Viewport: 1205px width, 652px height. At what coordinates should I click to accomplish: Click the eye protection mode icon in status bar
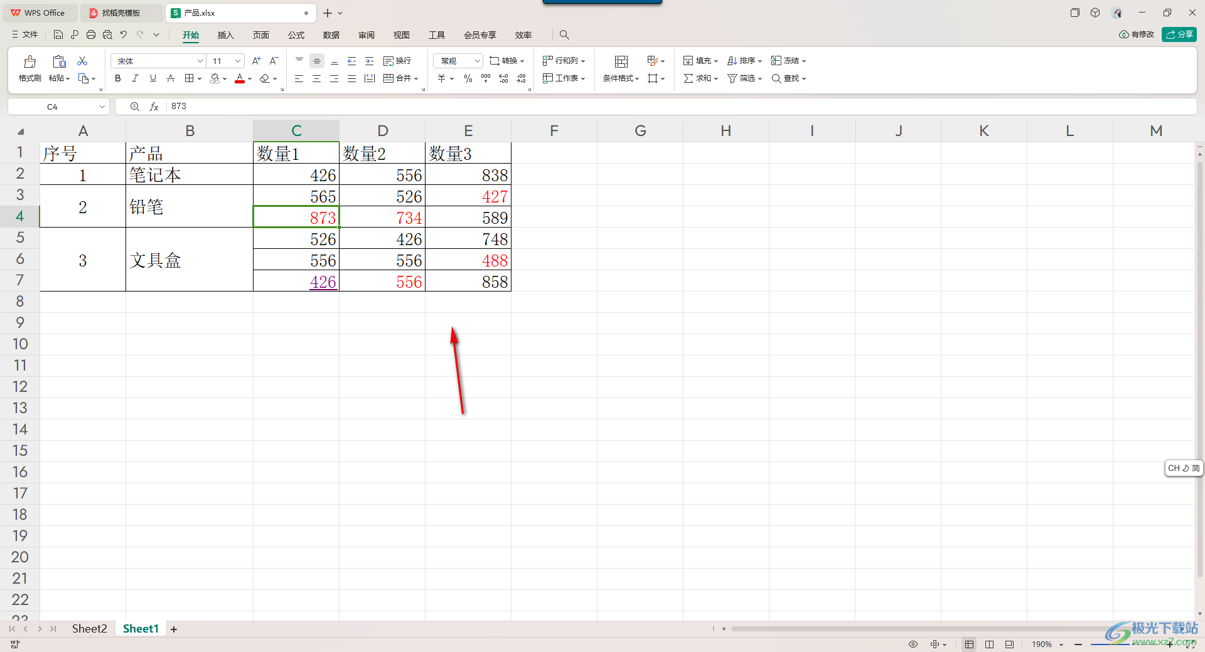913,644
